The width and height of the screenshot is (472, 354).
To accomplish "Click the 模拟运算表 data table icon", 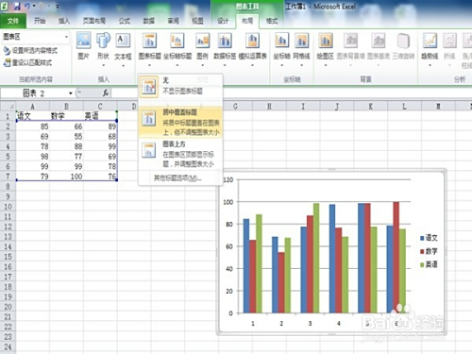I will 253,49.
